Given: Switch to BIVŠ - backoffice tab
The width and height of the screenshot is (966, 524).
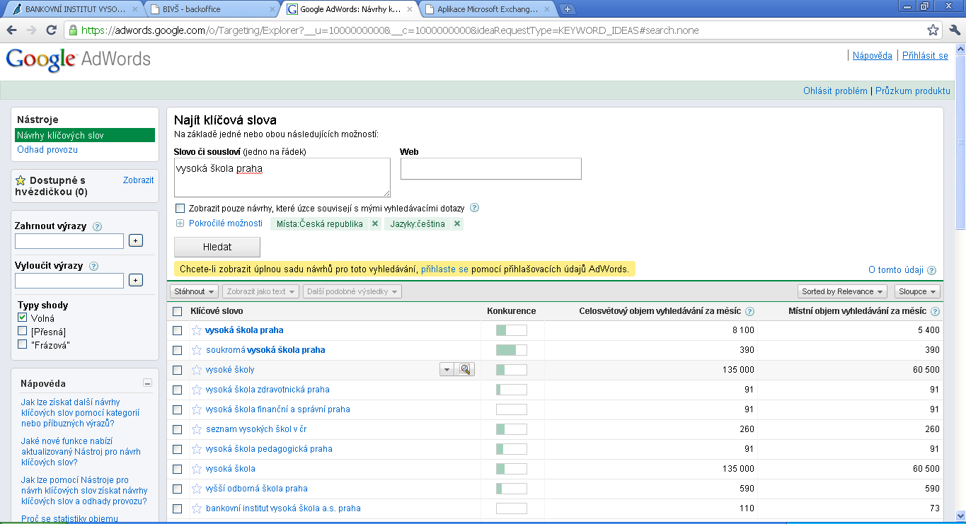Looking at the screenshot, I should click(212, 9).
